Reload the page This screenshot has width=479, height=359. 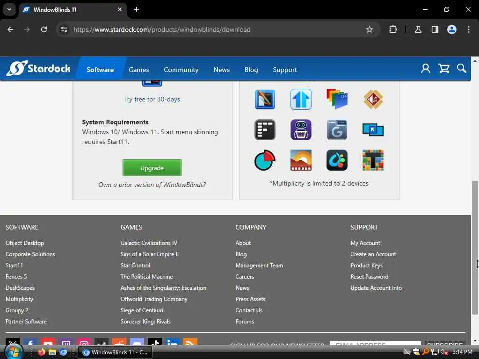[x=44, y=29]
